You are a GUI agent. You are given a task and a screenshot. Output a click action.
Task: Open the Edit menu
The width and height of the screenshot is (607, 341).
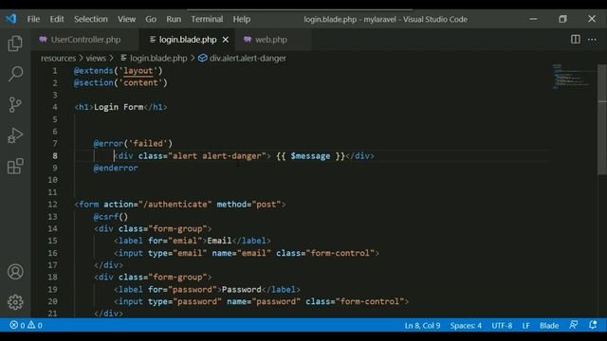[x=57, y=19]
